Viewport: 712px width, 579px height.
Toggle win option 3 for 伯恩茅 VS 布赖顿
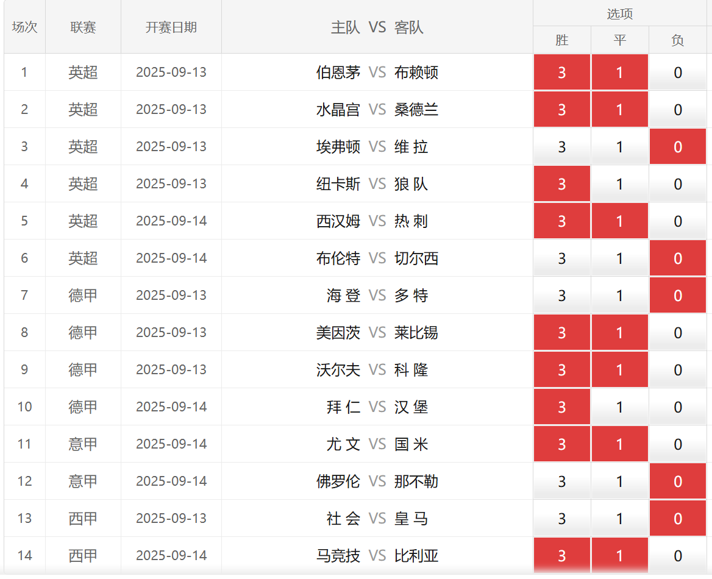click(x=561, y=72)
